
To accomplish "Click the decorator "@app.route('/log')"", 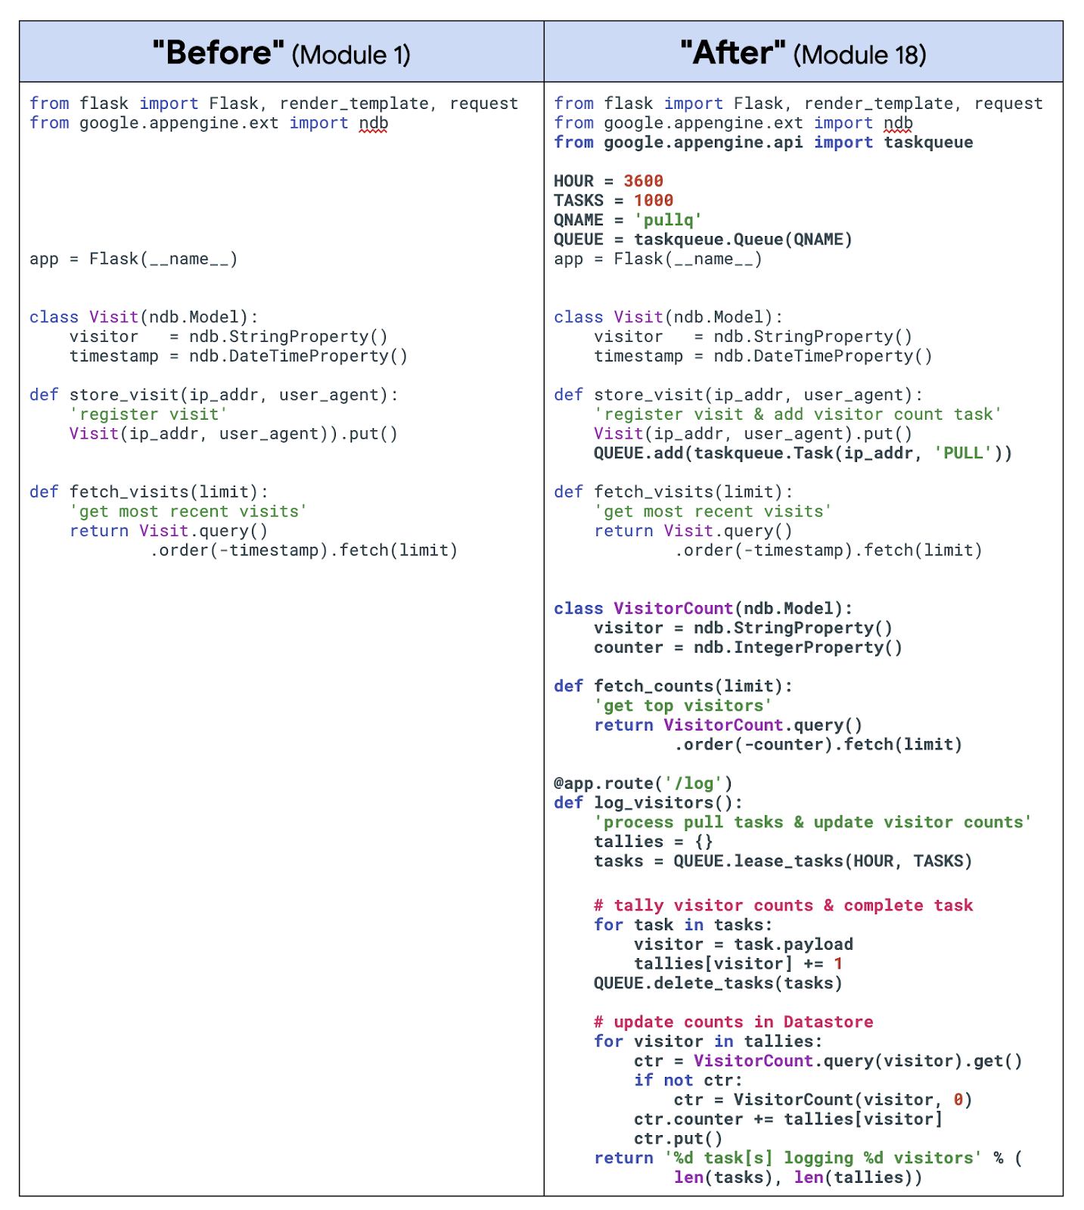I will 643,783.
